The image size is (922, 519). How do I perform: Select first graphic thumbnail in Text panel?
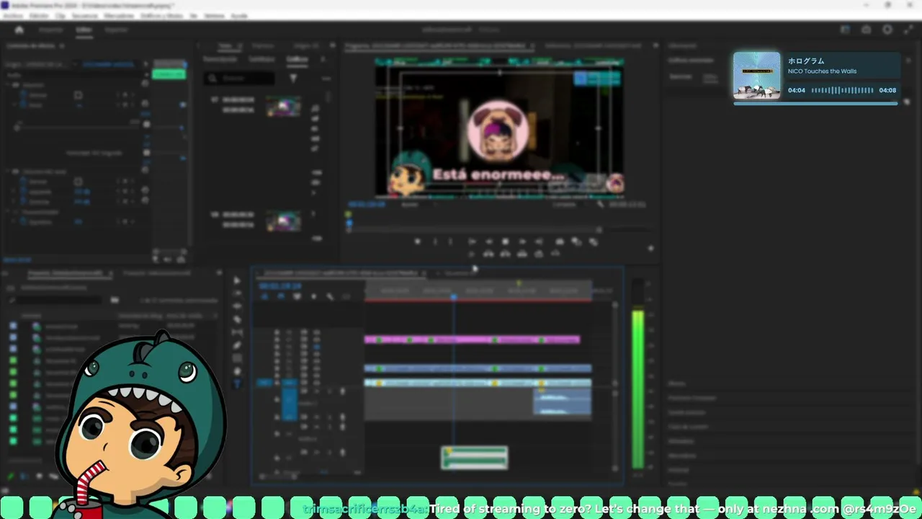tap(283, 107)
